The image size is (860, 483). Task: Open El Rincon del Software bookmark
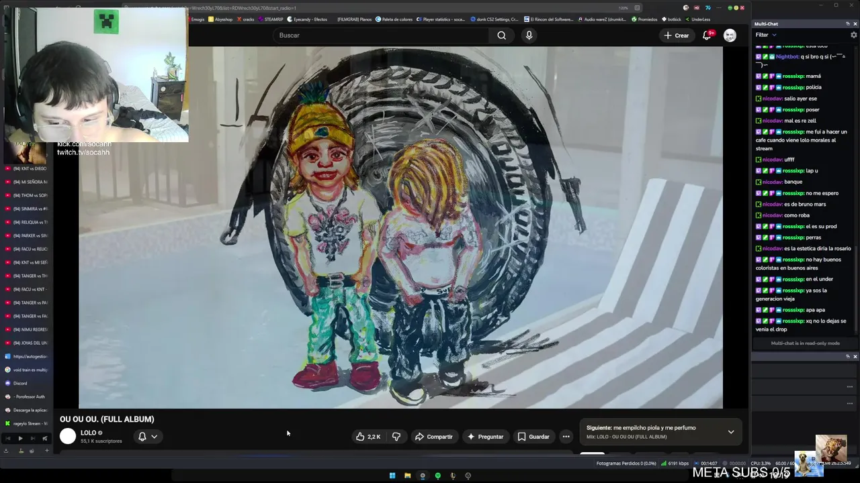click(548, 19)
